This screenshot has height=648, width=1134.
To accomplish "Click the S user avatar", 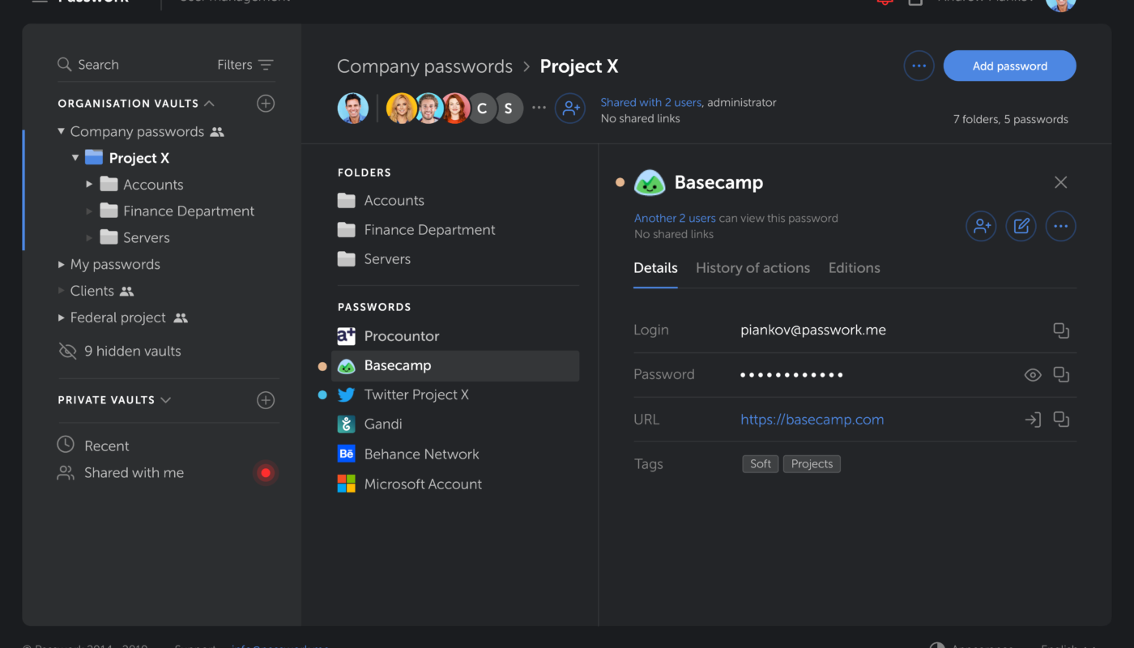I will tap(509, 109).
